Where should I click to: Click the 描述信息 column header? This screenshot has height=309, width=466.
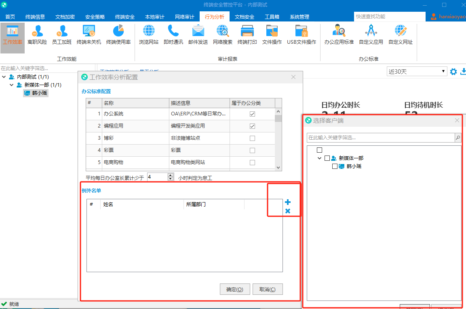point(199,103)
